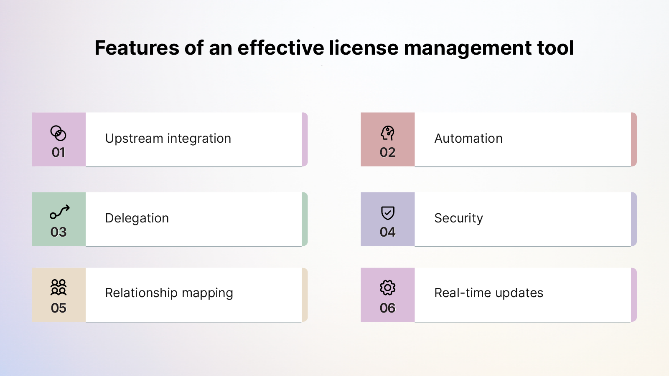Click the gear icon above 06
Viewport: 669px width, 376px height.
[388, 288]
